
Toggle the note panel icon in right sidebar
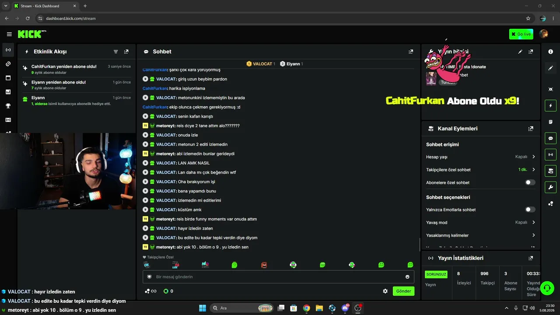click(550, 122)
